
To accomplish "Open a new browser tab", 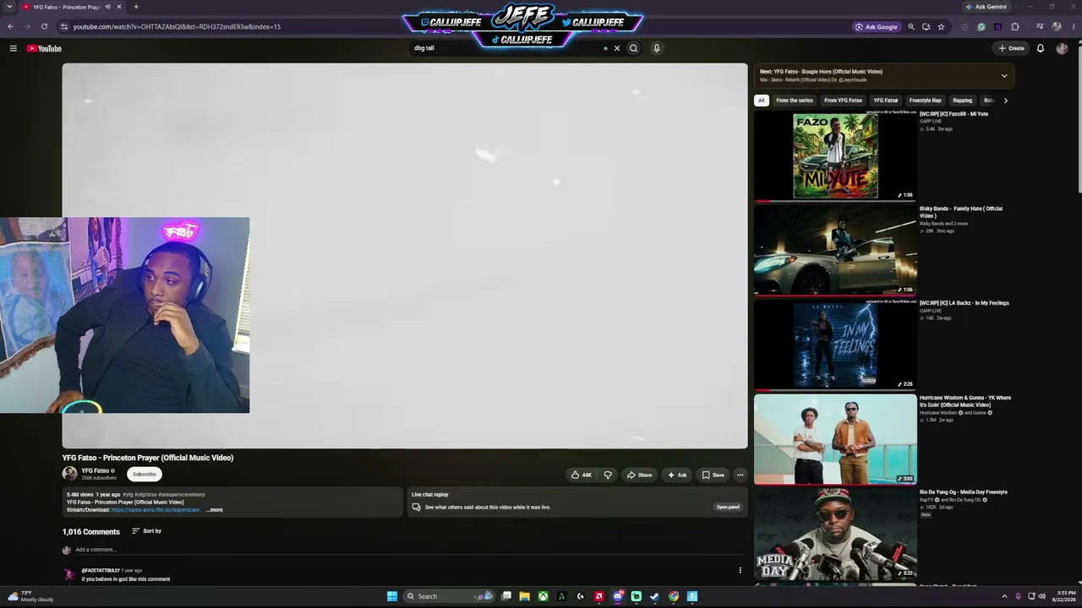I will [x=136, y=7].
